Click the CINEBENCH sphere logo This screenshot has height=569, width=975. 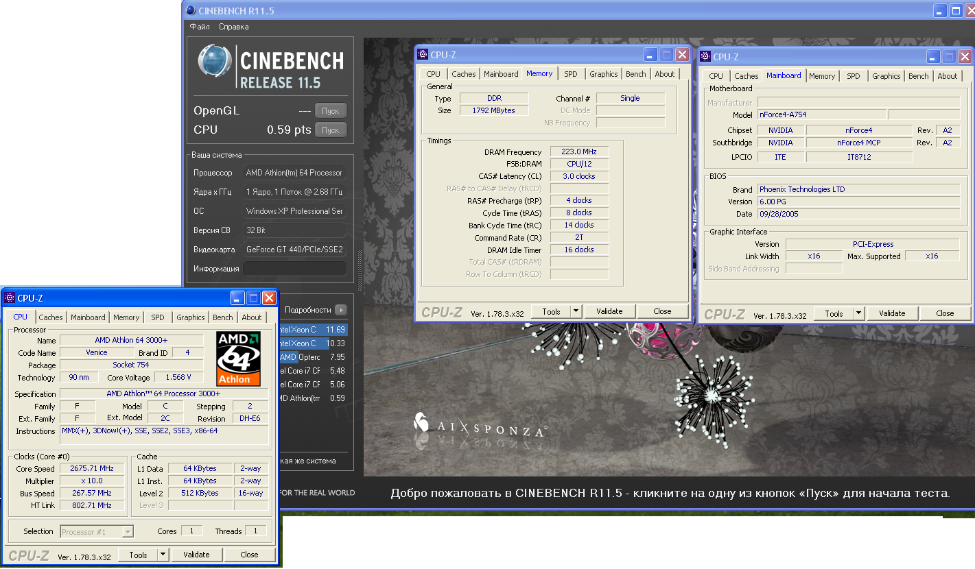[214, 60]
